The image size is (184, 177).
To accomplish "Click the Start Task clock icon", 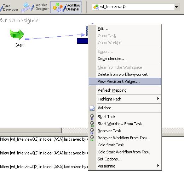I will click(x=92, y=117).
